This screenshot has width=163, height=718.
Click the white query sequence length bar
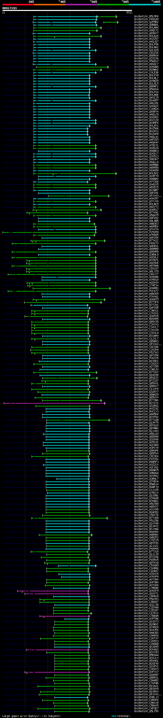[67, 11]
